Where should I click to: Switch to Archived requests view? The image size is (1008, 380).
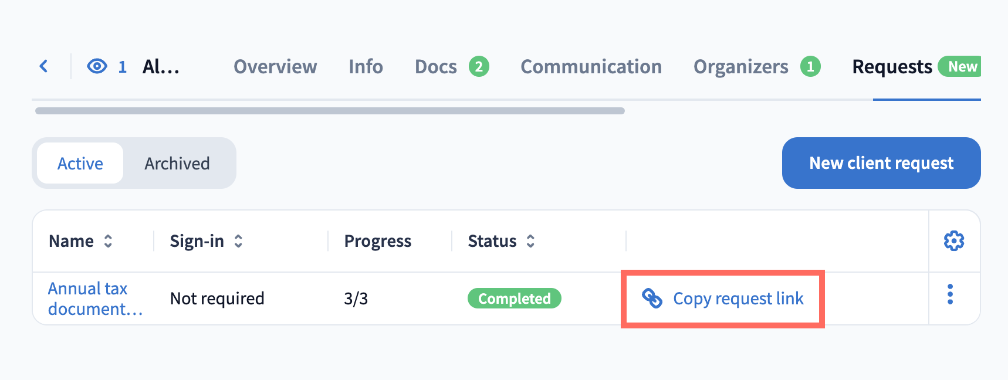177,164
